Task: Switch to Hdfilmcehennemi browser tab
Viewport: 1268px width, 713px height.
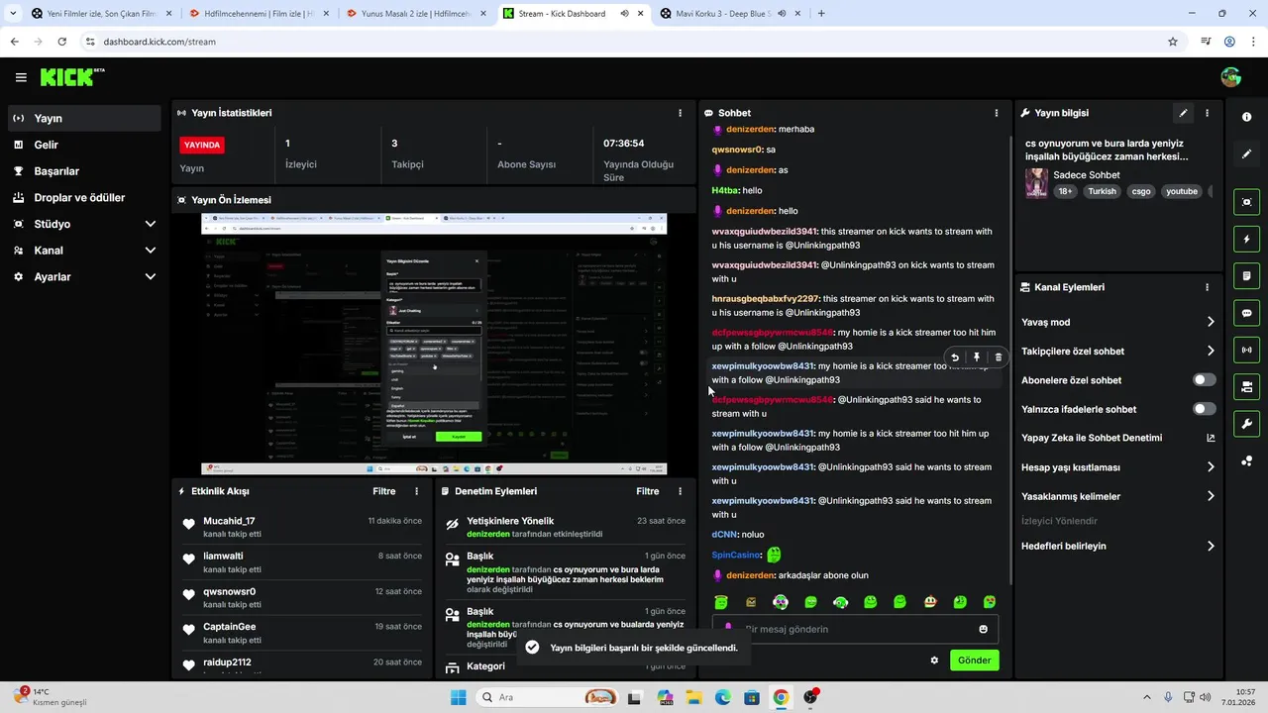Action: [x=258, y=14]
